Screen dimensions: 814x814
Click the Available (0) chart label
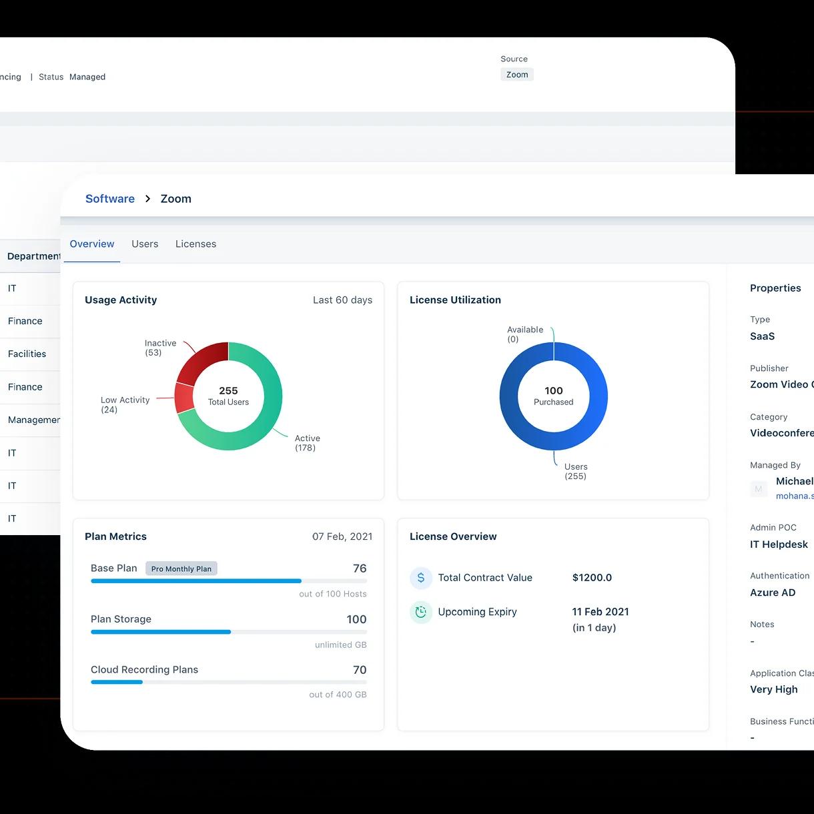coord(525,334)
